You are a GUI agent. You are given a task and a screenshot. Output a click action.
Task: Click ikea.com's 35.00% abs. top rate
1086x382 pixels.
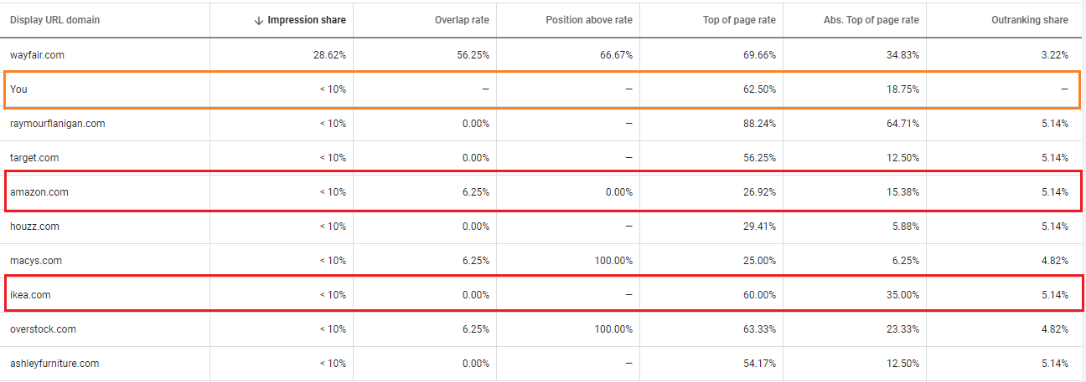[x=902, y=295]
